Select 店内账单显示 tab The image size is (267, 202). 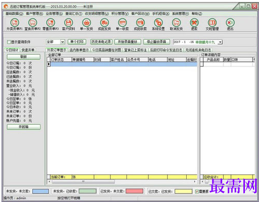coord(79,50)
